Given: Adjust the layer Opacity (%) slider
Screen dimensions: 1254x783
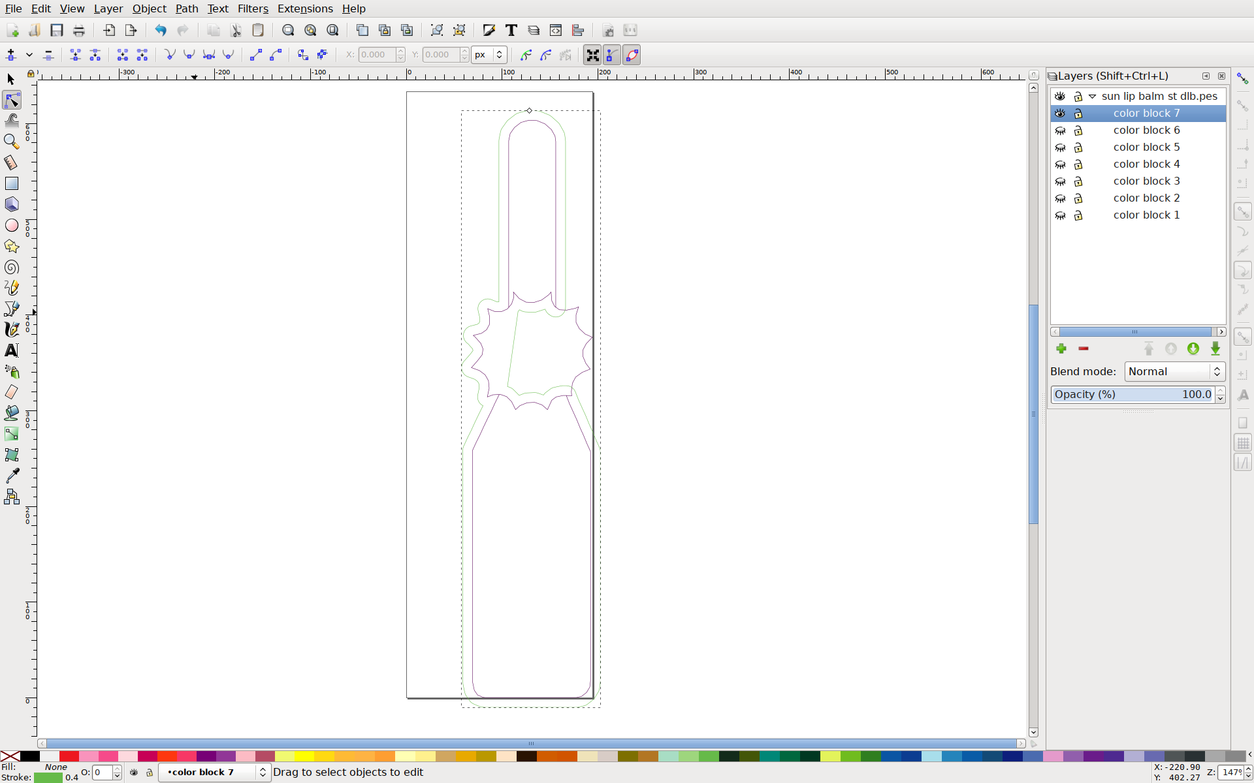Looking at the screenshot, I should [x=1133, y=395].
